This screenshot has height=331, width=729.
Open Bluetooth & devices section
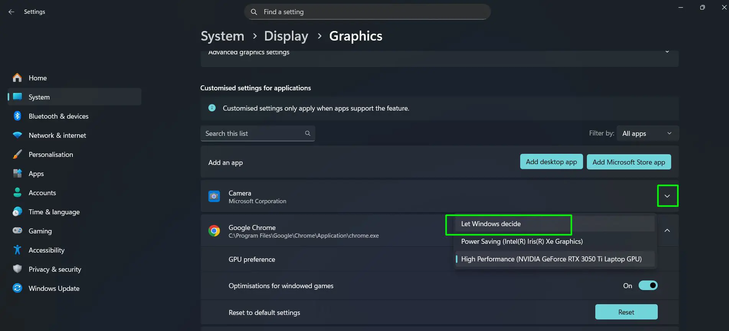click(x=75, y=116)
